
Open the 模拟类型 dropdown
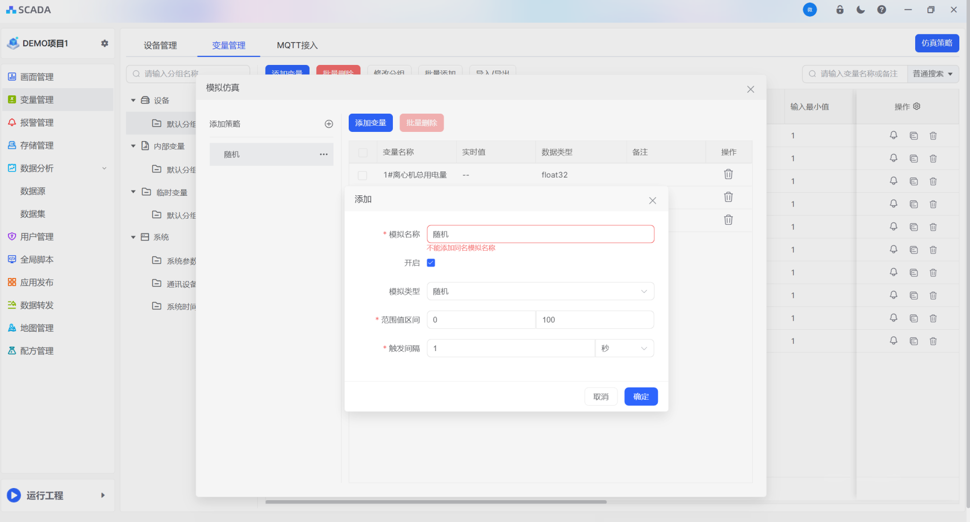pyautogui.click(x=540, y=291)
